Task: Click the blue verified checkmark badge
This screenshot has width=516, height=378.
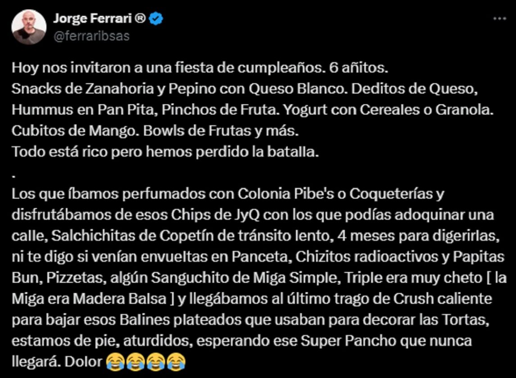Action: pos(156,18)
